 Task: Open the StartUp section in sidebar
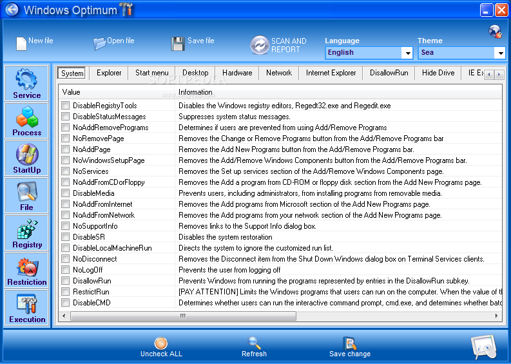click(x=26, y=158)
